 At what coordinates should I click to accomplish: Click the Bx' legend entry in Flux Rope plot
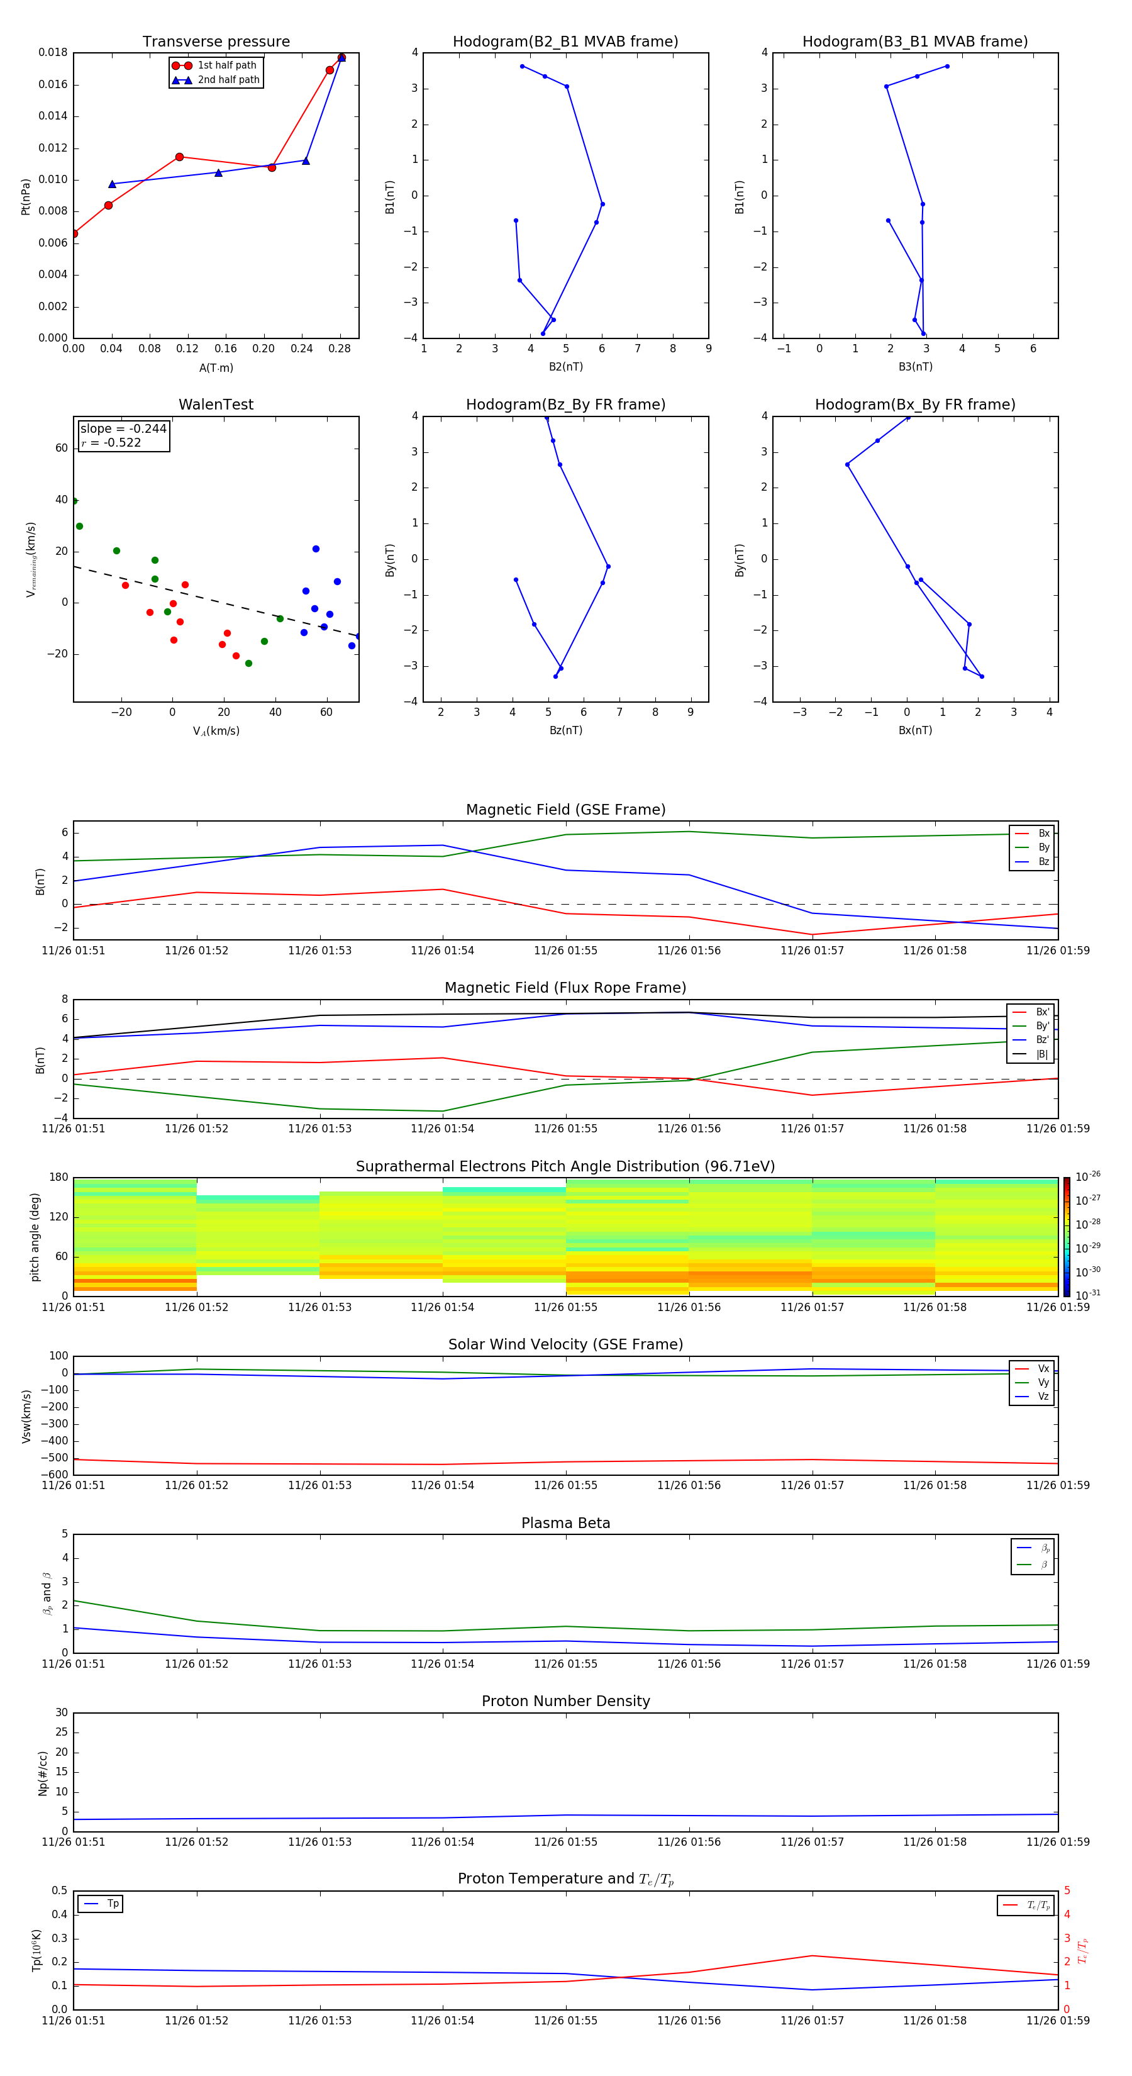click(1031, 1012)
